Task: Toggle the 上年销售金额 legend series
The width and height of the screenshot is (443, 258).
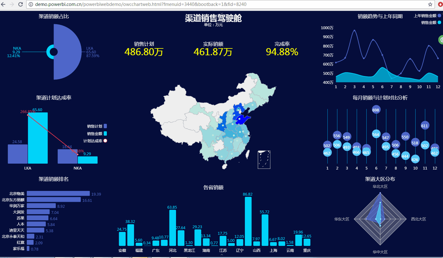Action: coord(427,16)
